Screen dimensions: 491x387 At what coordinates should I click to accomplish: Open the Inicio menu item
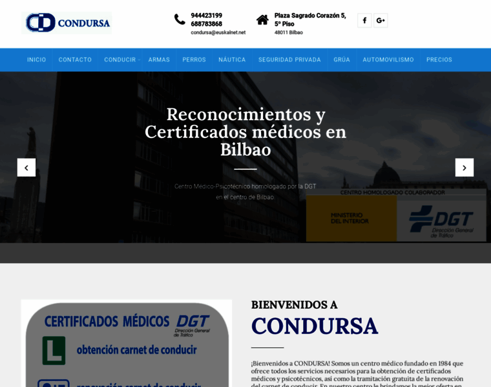pyautogui.click(x=36, y=60)
